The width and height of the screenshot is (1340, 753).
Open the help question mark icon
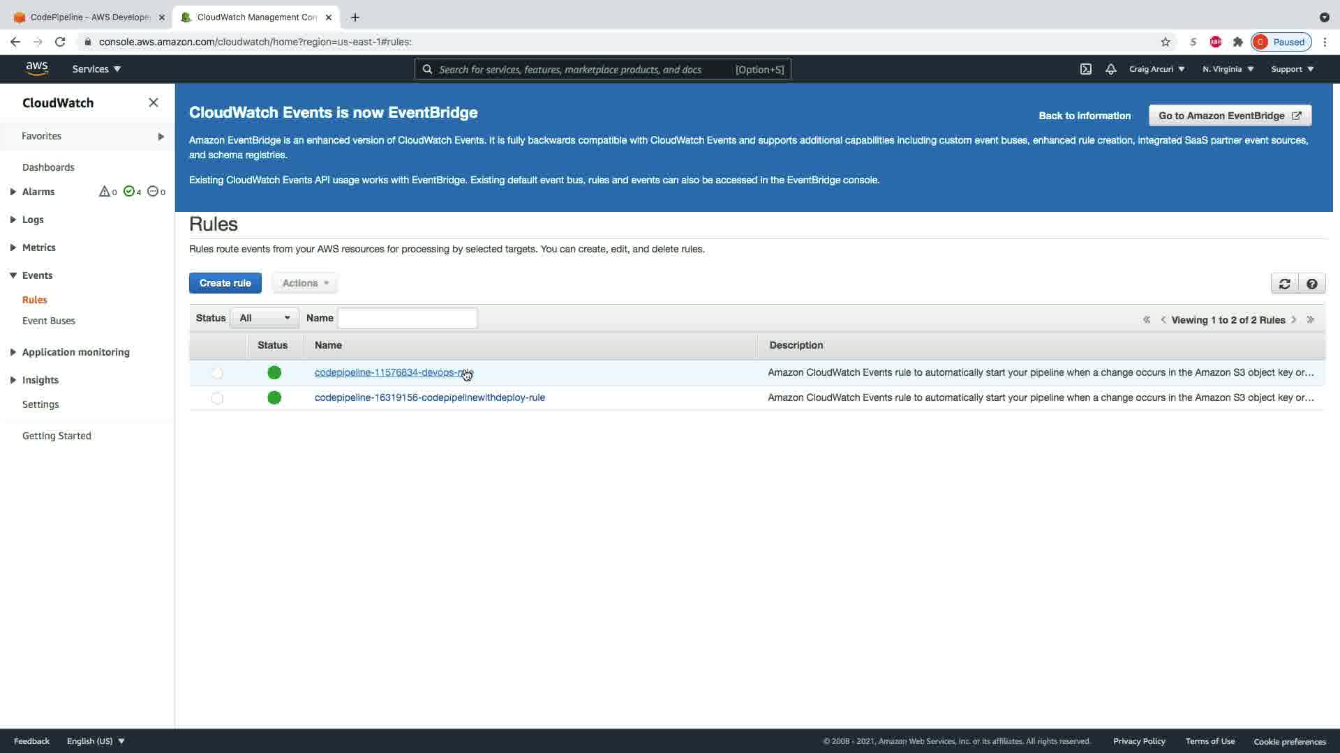click(x=1311, y=284)
